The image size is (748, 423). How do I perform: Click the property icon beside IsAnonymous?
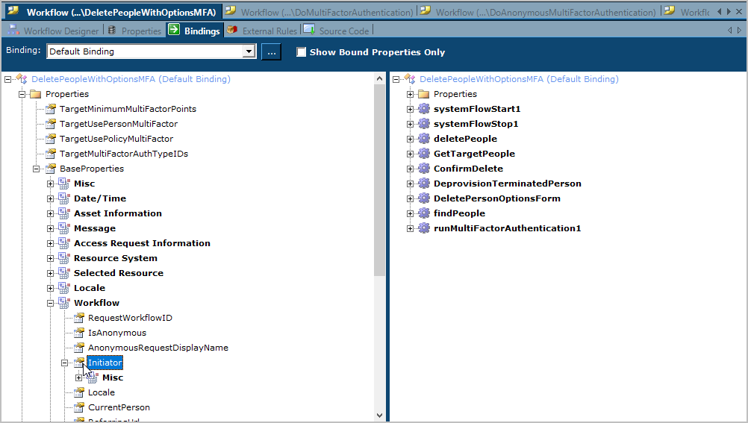coord(79,333)
